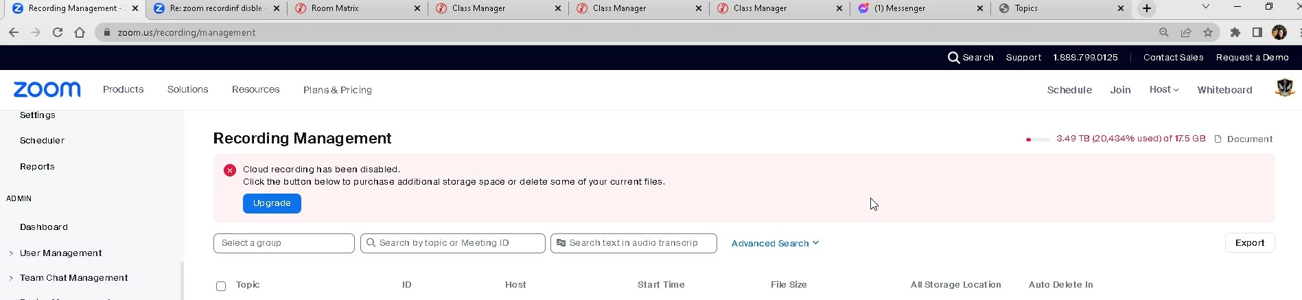Open the Whiteboard link

coord(1224,90)
